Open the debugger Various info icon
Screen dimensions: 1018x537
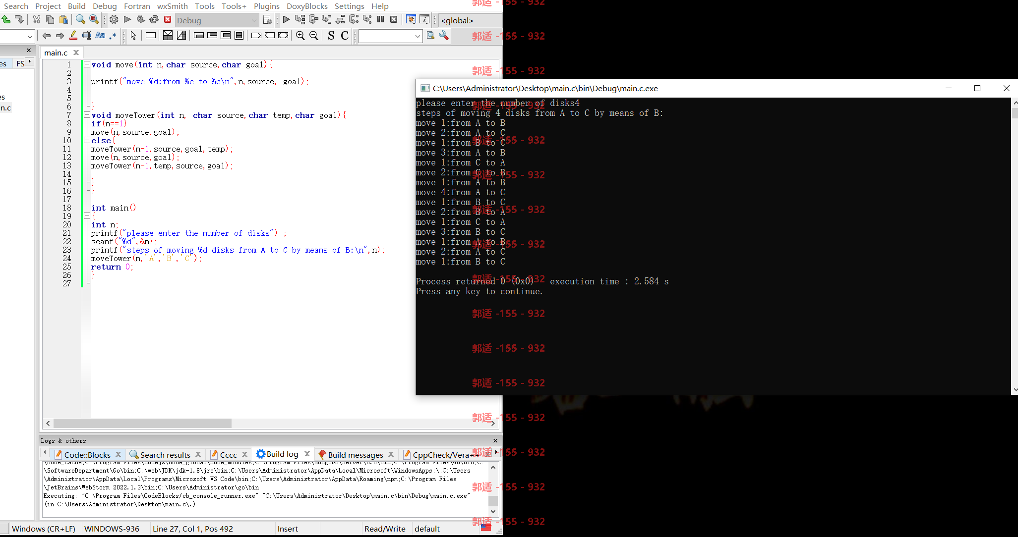coord(424,20)
